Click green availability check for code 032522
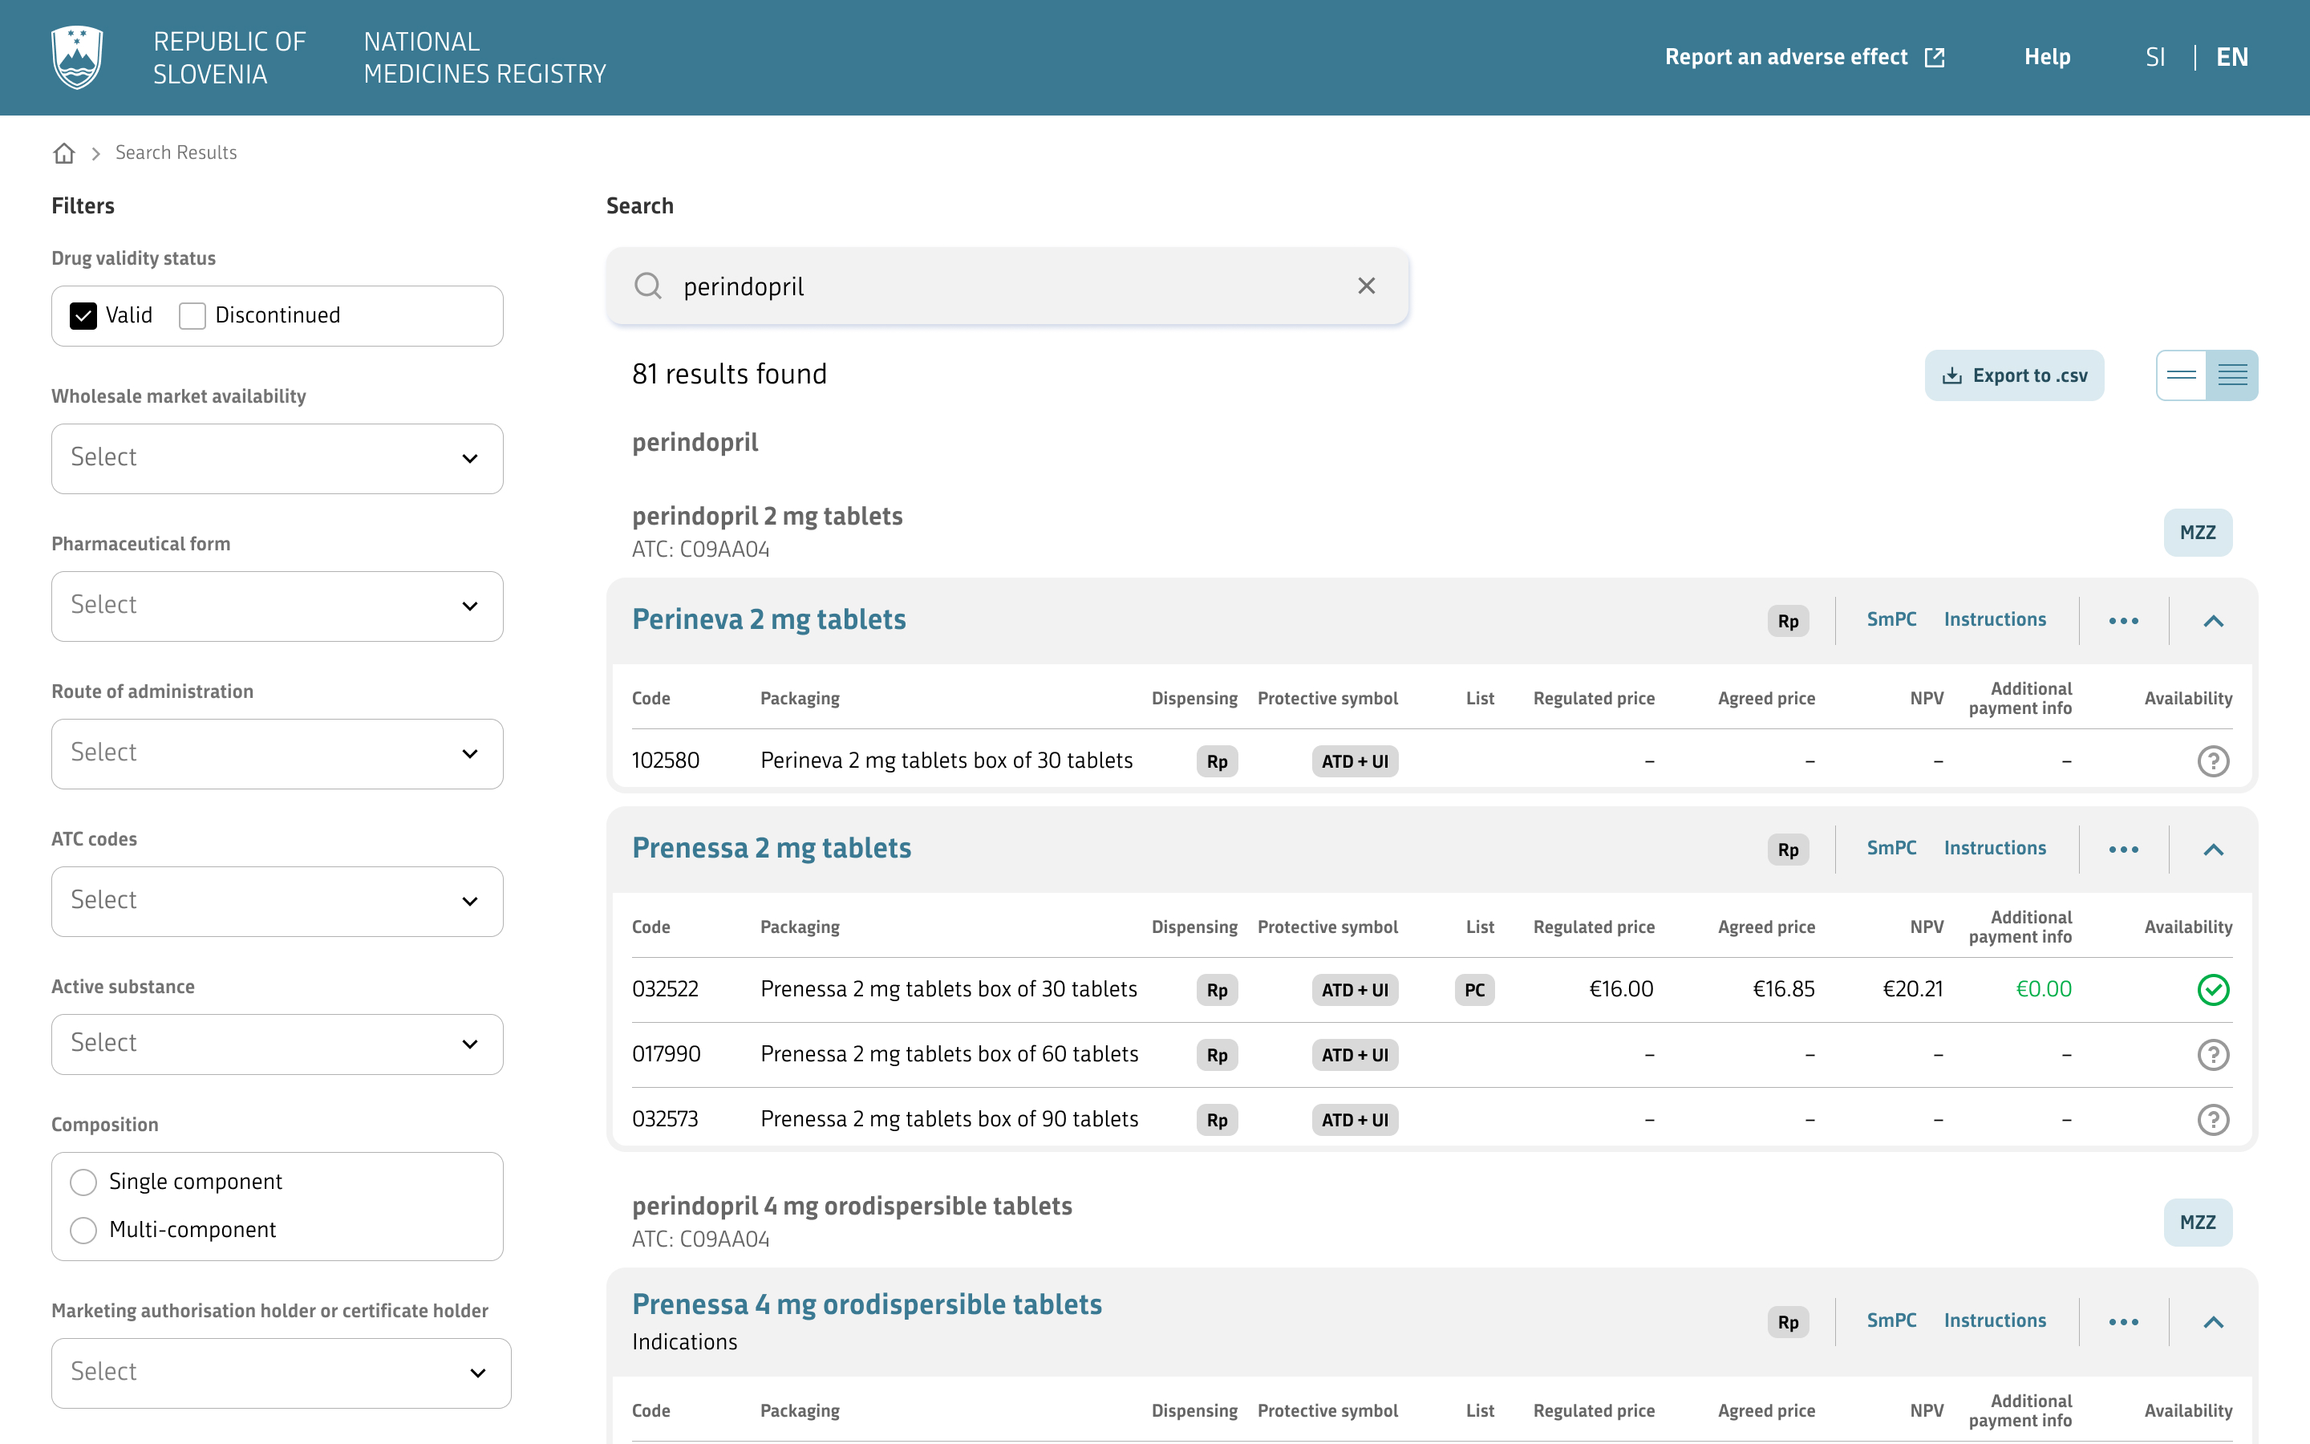The height and width of the screenshot is (1444, 2310). 2213,989
